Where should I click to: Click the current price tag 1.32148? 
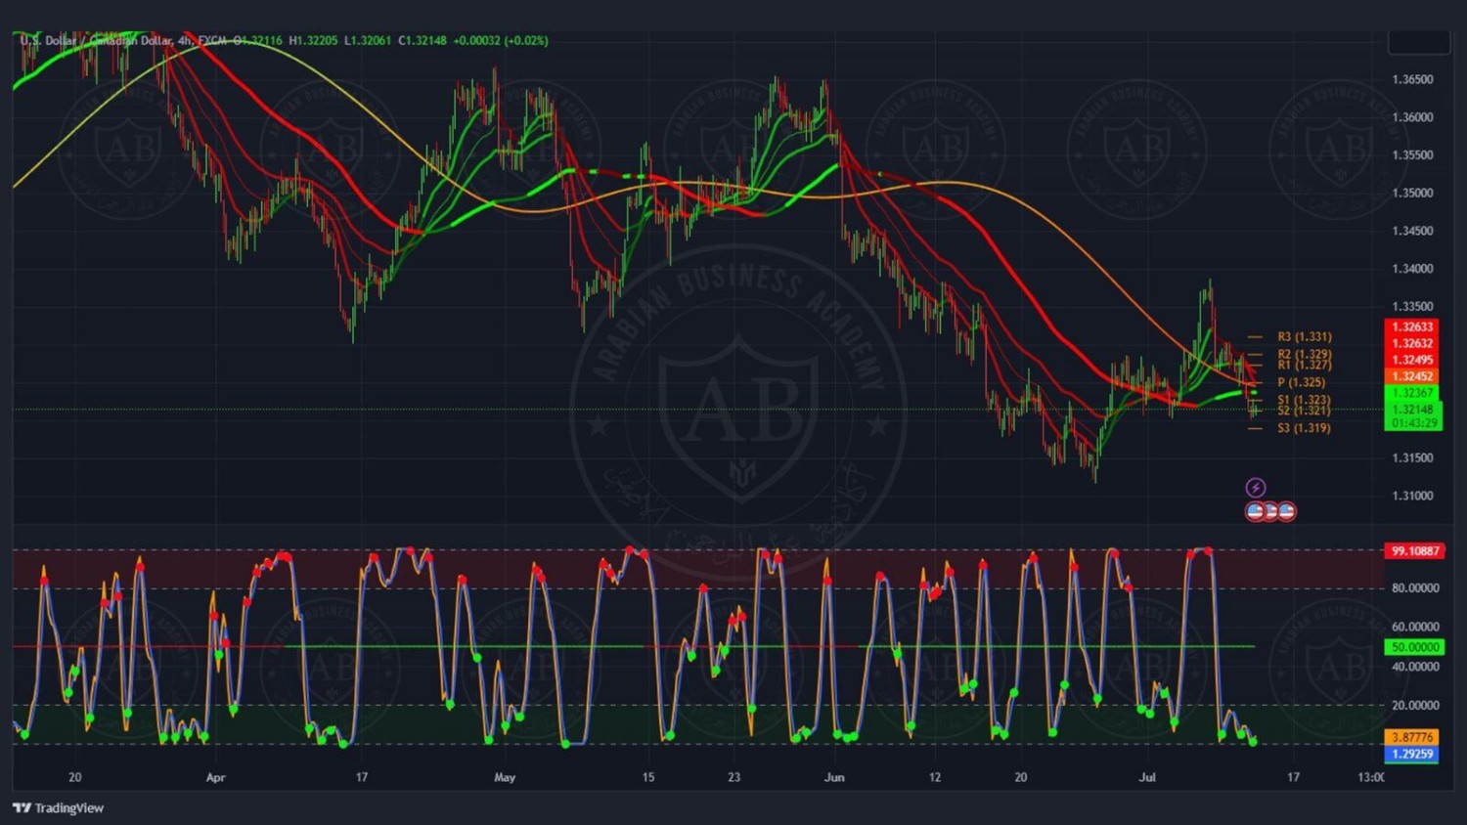click(1413, 410)
